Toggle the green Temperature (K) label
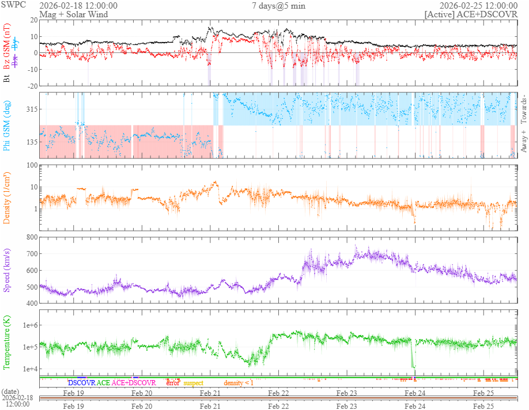529x410 pixels. 7,343
